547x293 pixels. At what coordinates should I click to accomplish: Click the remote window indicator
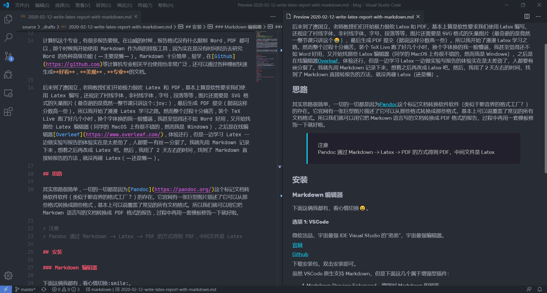tap(6, 289)
